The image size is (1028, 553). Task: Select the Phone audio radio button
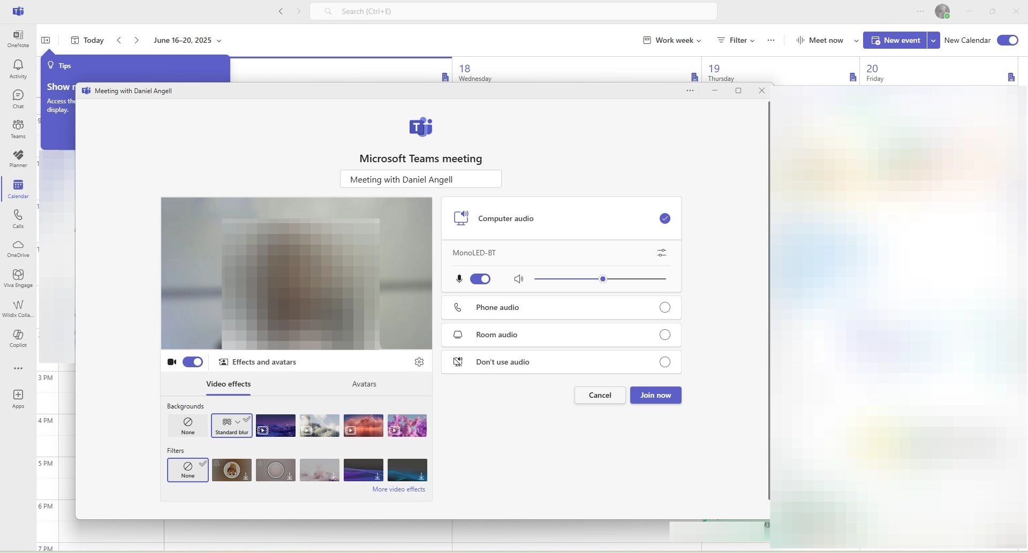click(x=665, y=307)
